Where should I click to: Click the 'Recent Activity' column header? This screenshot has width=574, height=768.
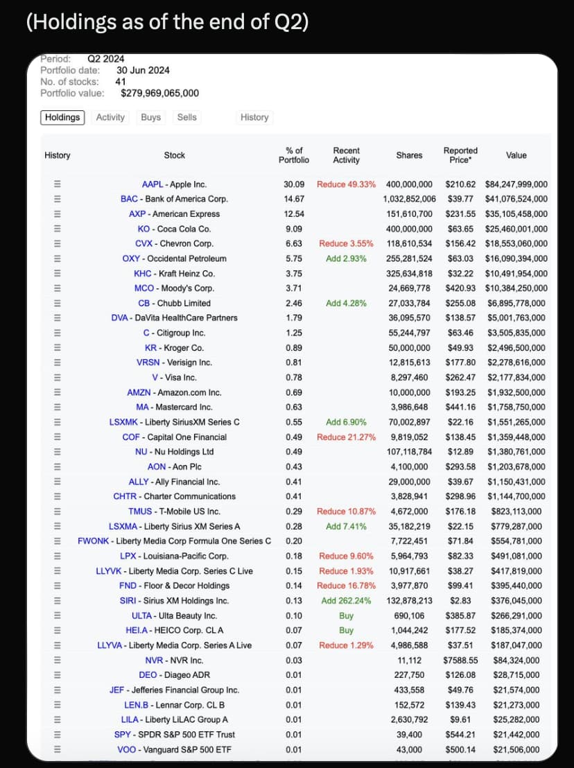[x=346, y=155]
